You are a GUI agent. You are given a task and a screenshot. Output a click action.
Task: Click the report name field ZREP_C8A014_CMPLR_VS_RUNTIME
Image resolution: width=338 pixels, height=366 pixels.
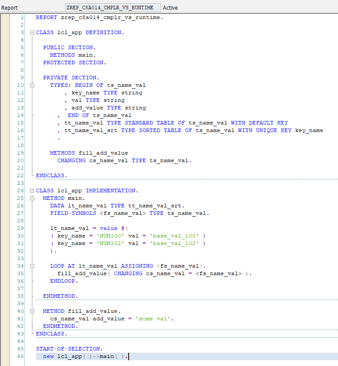(113, 8)
